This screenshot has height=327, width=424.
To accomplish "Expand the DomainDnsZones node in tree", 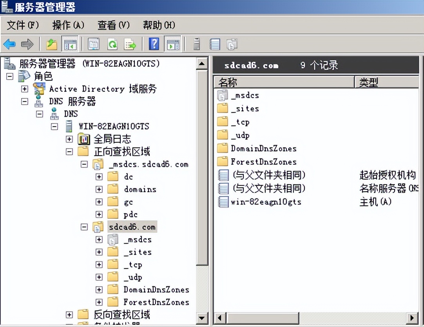I will pos(99,289).
